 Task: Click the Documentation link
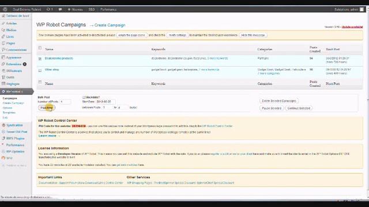click(48, 183)
